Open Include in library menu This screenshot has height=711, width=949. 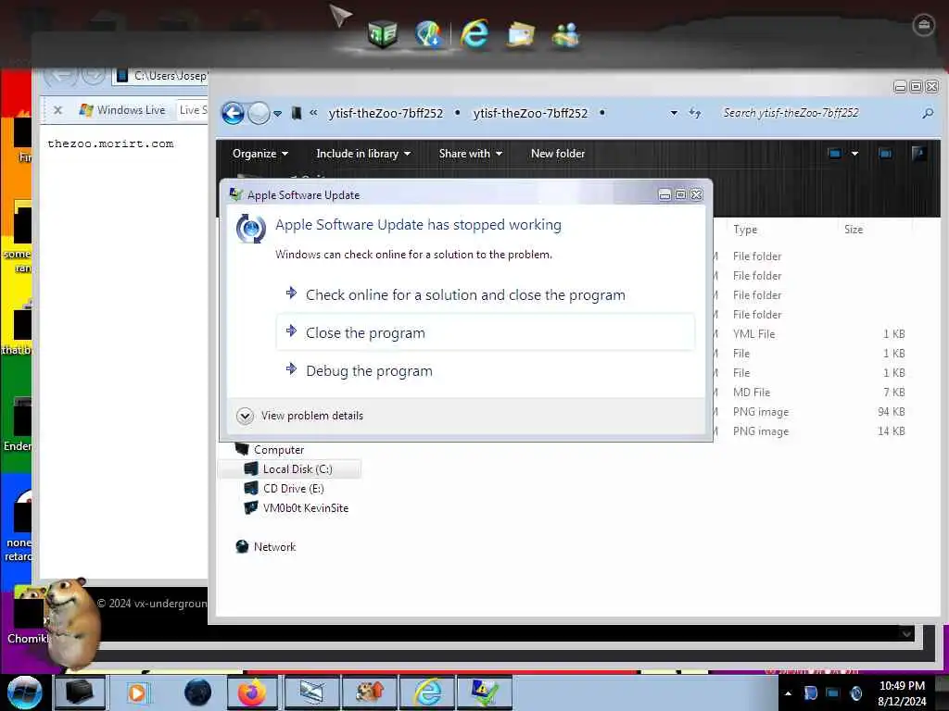click(x=363, y=154)
